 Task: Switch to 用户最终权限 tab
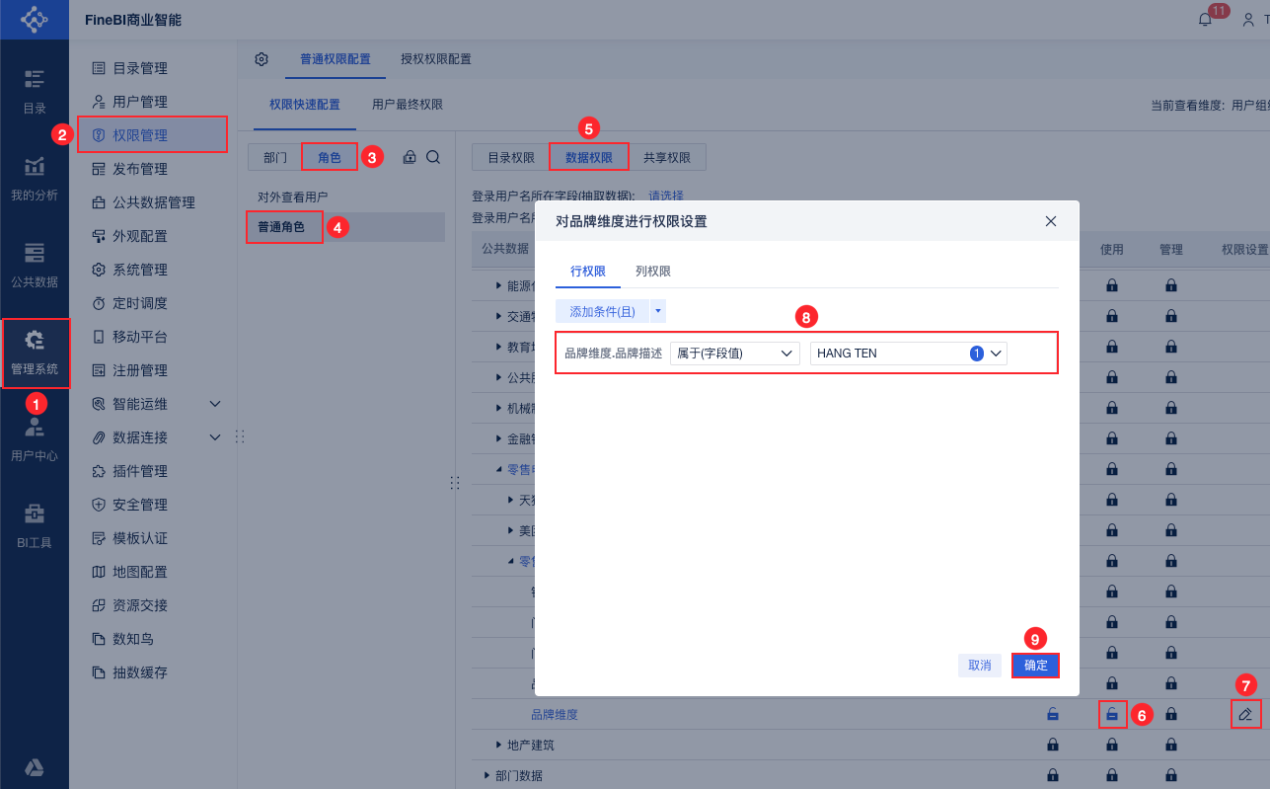coord(408,105)
